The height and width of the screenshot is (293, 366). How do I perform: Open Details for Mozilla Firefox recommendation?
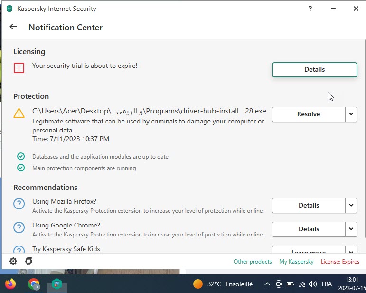click(x=309, y=206)
